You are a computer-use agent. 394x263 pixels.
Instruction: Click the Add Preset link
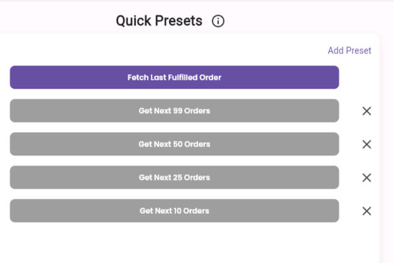tap(349, 50)
